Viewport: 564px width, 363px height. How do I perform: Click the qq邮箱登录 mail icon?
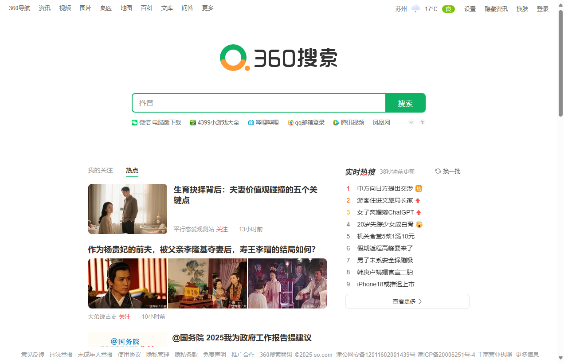[290, 122]
